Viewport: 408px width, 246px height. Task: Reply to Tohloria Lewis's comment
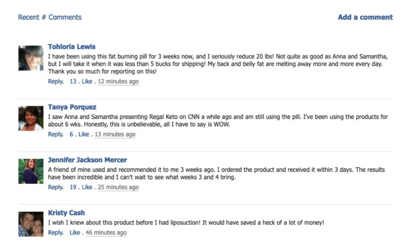pos(56,81)
